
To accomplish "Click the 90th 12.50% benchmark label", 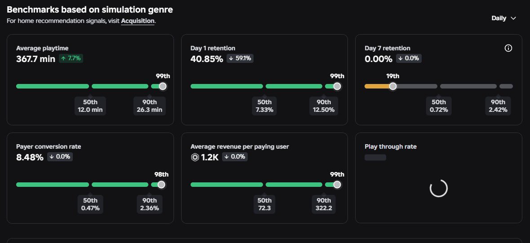I will point(324,106).
